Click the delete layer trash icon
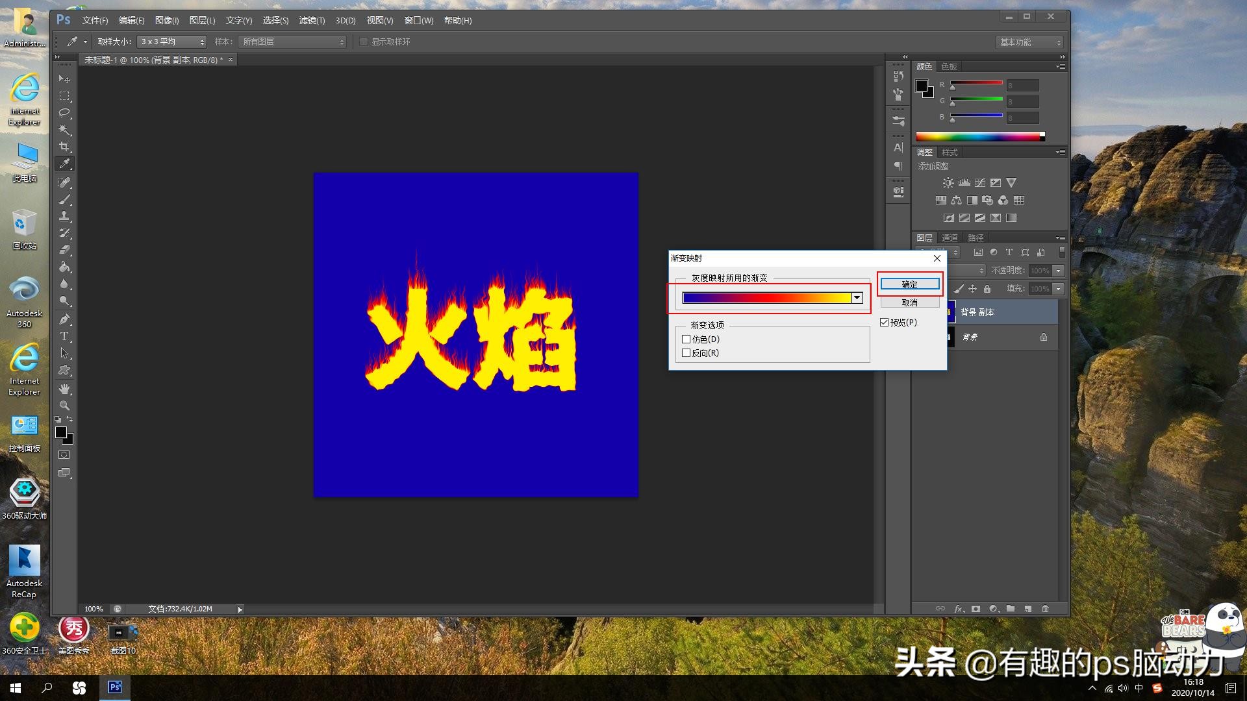1247x701 pixels. point(1045,609)
